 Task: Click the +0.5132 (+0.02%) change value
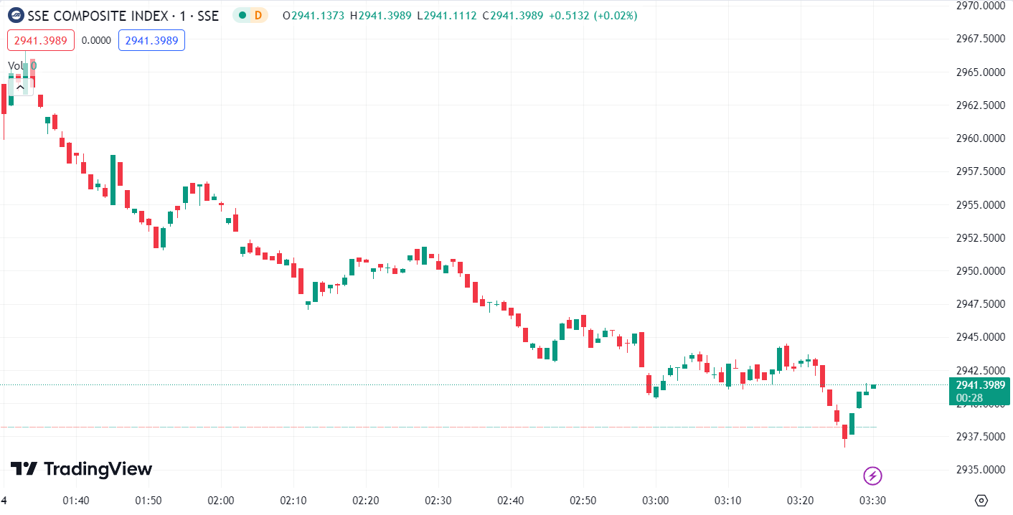(592, 15)
